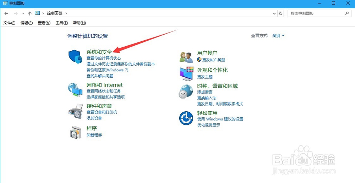
Task: Open the 查看(V) menu
Action: click(44, 23)
